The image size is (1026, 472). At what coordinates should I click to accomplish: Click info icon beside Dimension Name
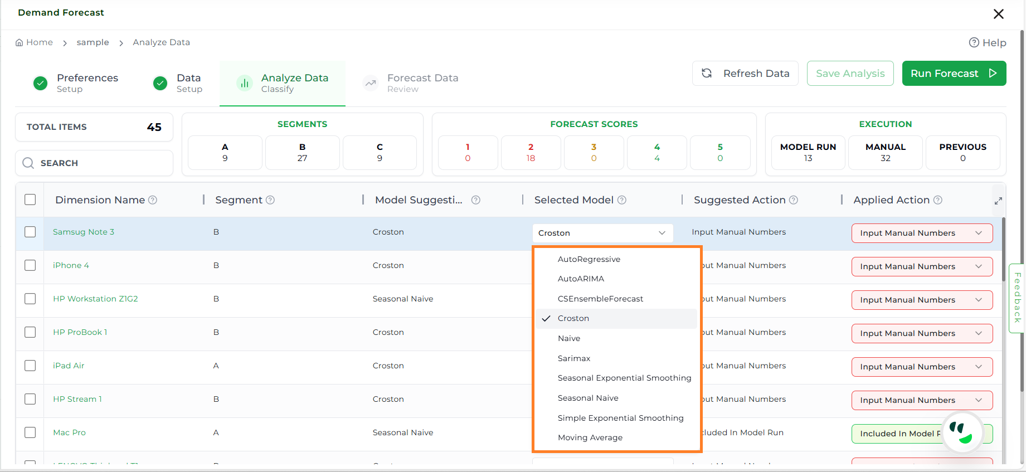pos(153,200)
